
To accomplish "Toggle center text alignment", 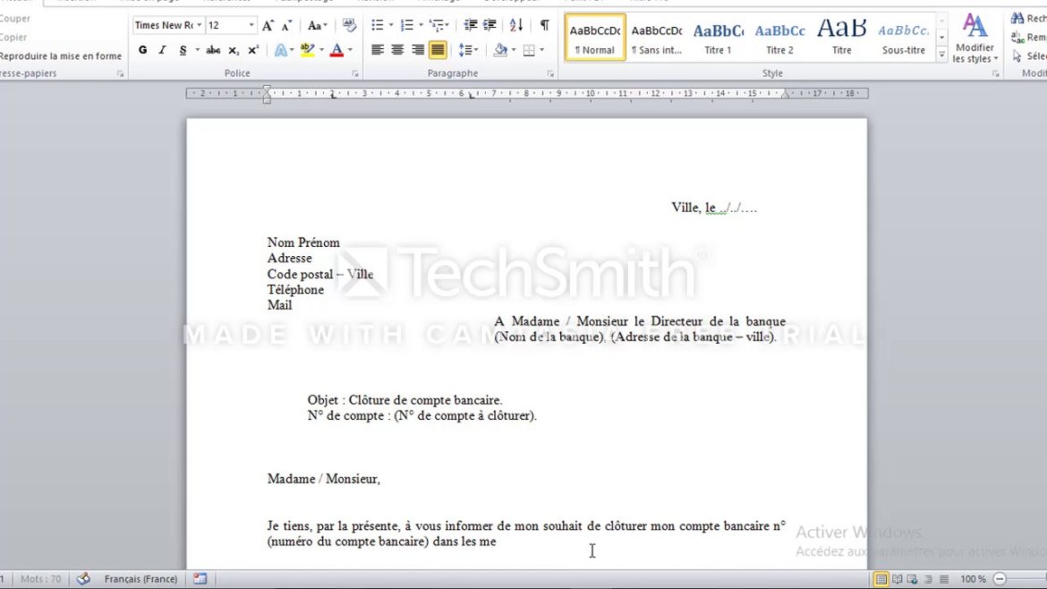I will coord(397,50).
